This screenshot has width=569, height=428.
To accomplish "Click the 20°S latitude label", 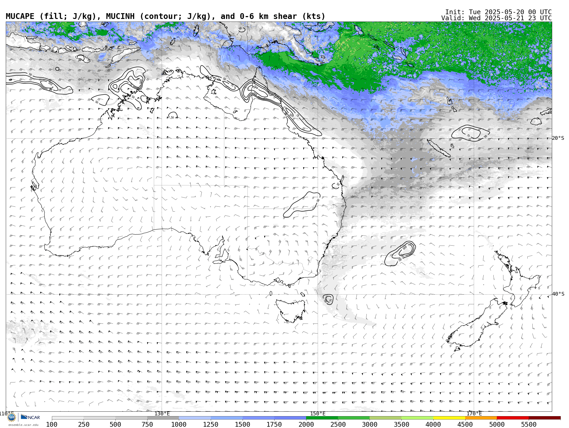I will pos(558,138).
